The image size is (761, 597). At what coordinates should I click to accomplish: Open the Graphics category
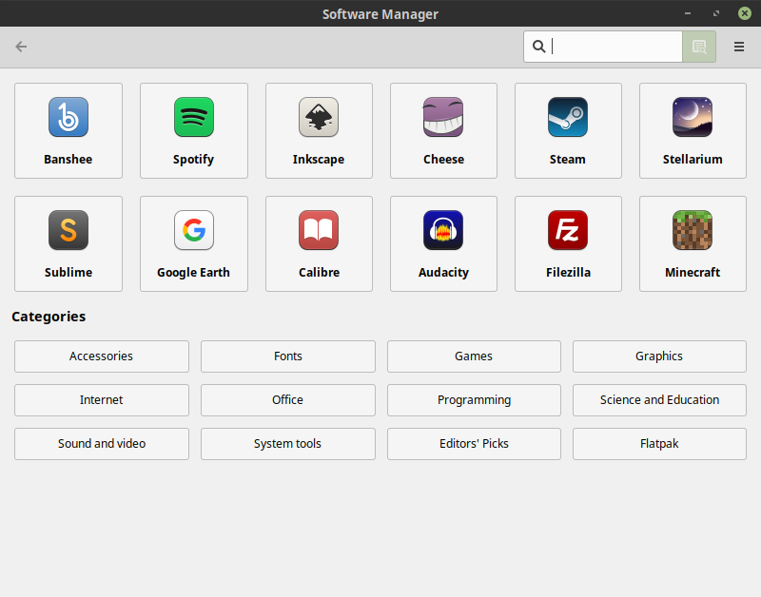click(x=659, y=356)
